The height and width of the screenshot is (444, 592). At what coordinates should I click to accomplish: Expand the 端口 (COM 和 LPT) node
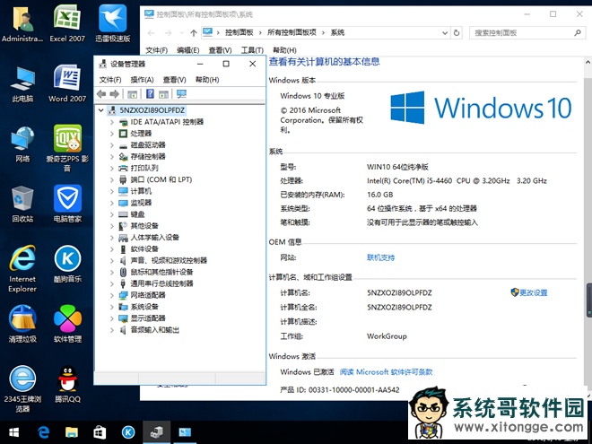tap(112, 179)
